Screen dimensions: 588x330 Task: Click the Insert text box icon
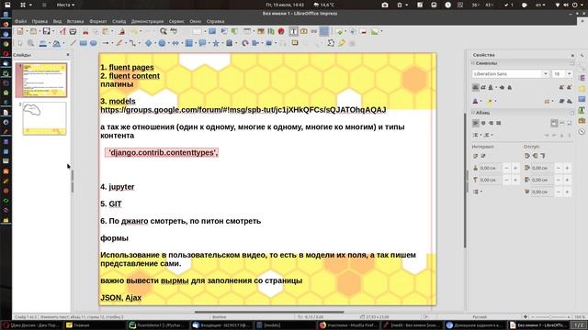click(293, 31)
